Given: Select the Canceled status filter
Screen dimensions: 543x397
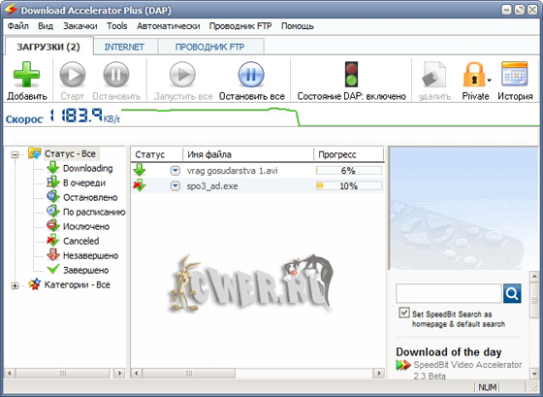Looking at the screenshot, I should click(81, 241).
